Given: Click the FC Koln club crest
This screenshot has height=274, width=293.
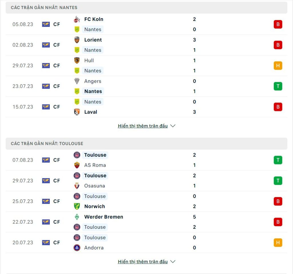Looking at the screenshot, I should point(77,19).
